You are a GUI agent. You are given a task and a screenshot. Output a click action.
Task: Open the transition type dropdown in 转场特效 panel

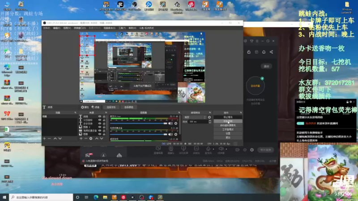[x=195, y=117]
